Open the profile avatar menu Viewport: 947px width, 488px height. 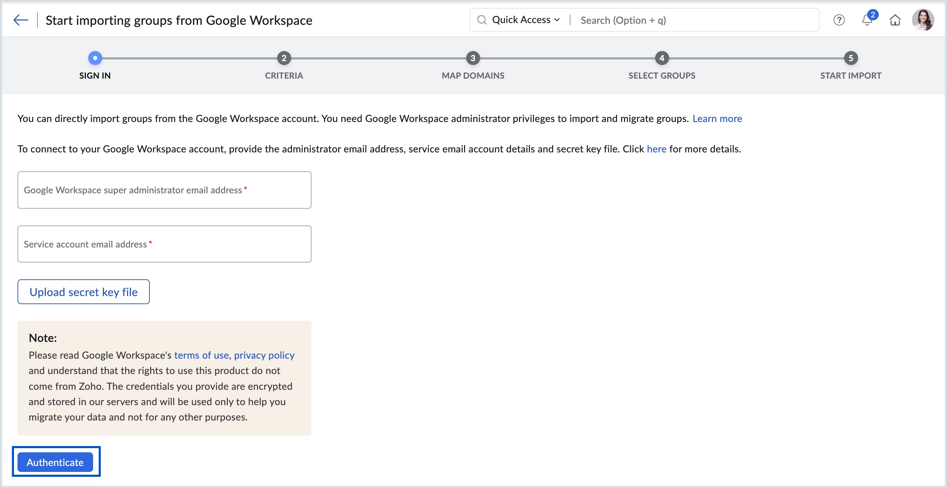click(x=925, y=20)
